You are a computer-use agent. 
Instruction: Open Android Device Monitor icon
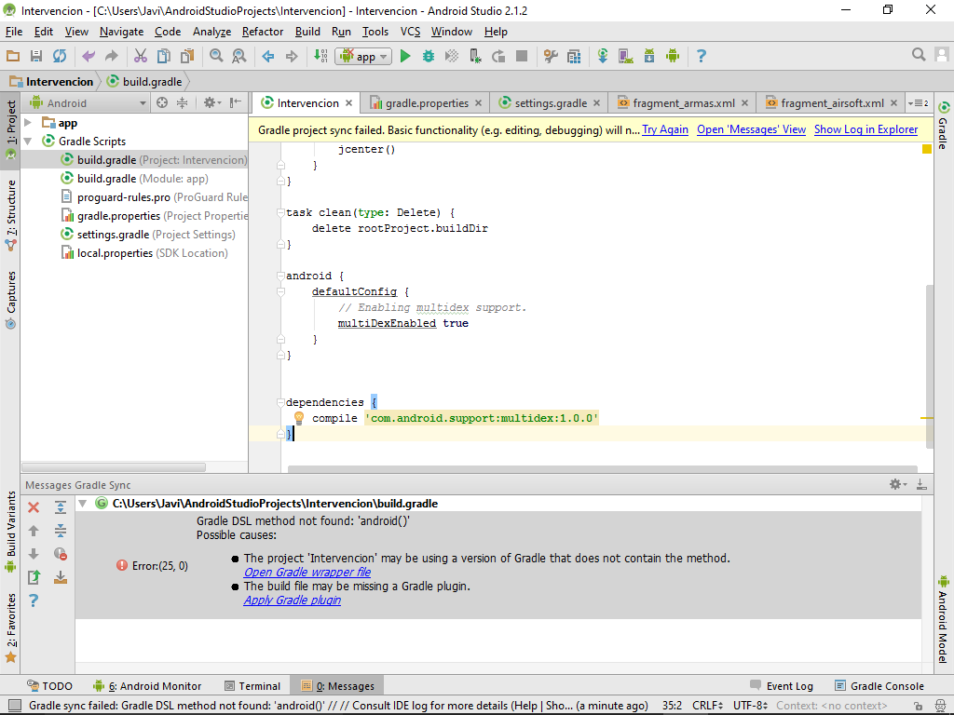673,56
